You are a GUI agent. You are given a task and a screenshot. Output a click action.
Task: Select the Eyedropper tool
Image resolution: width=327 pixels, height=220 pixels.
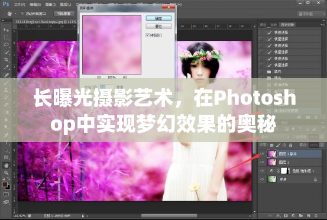(7, 67)
